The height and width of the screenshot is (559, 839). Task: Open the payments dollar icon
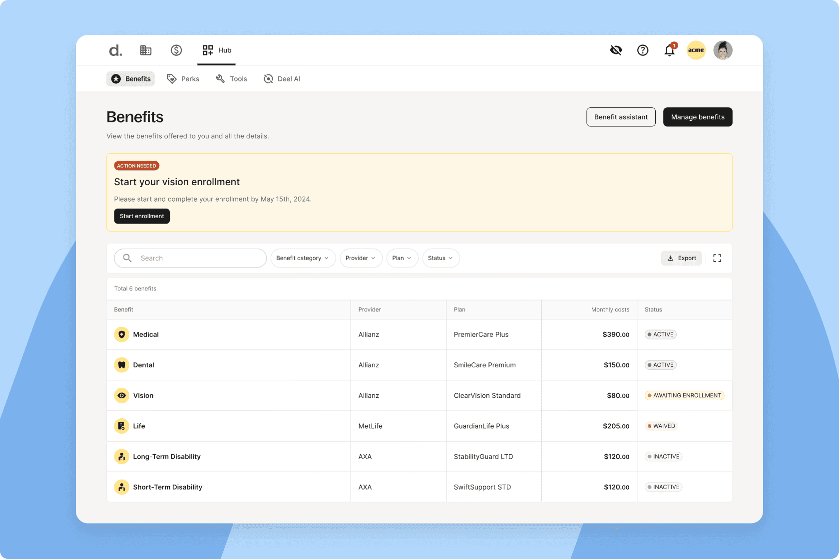[x=176, y=50]
